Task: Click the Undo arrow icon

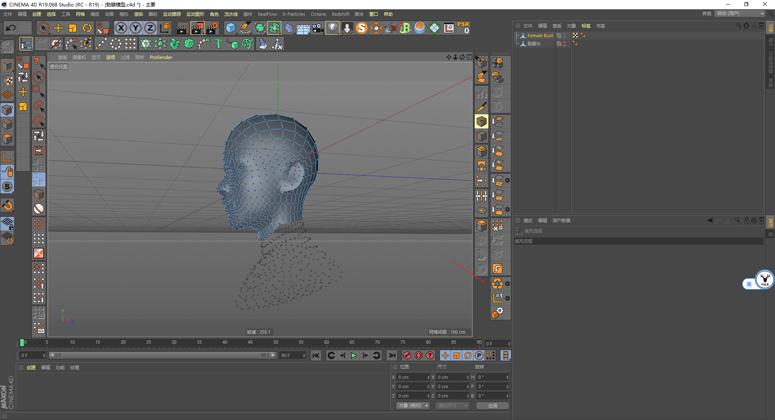Action: pos(11,28)
